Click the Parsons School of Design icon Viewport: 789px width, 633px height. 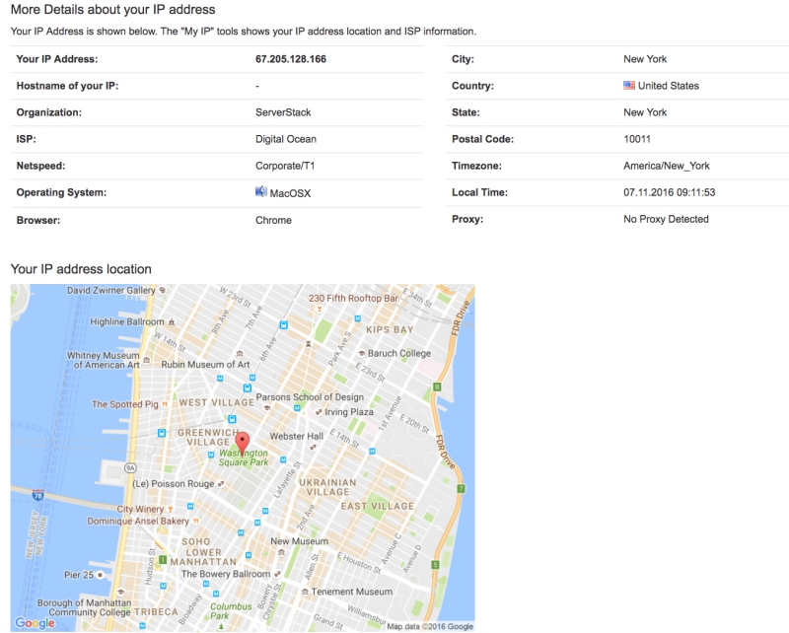(x=267, y=408)
